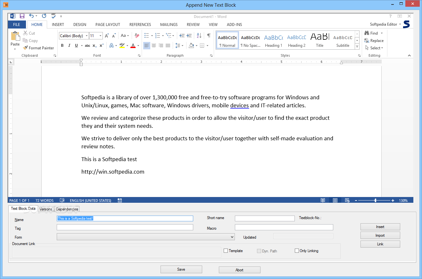Undo last action via quick access arrow
Screen dimensions: 422x279
31,16
